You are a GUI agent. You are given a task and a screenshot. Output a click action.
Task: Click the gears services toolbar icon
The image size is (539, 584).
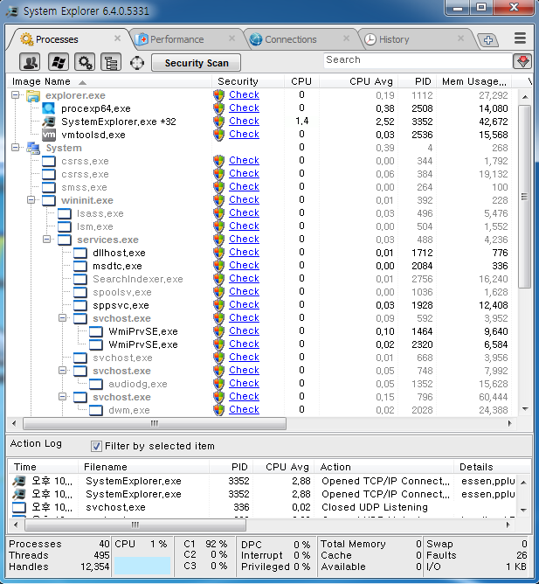85,62
